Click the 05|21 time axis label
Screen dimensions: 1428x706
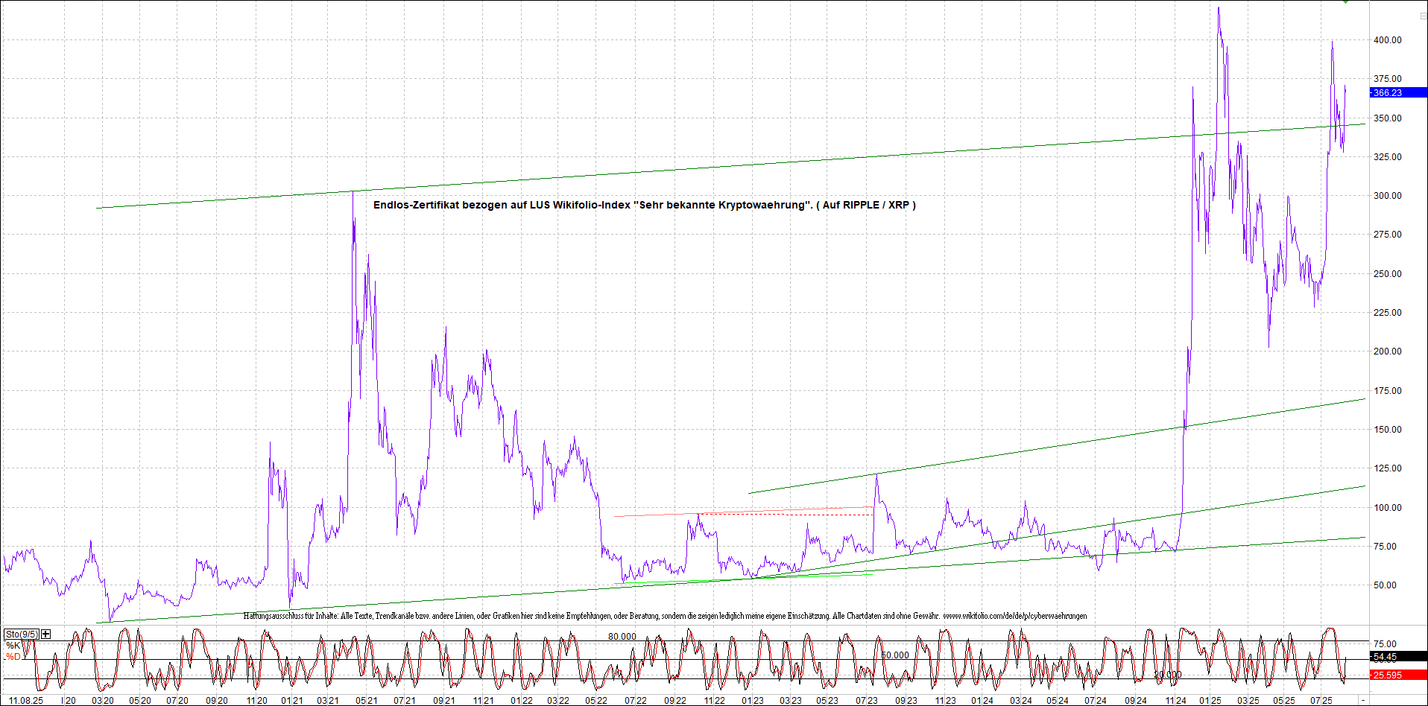pyautogui.click(x=366, y=701)
